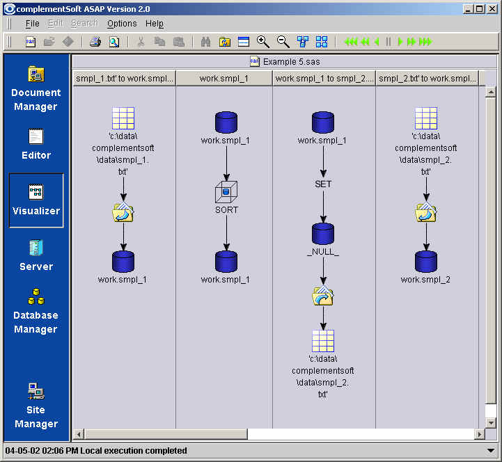502x462 pixels.
Task: Open the Database Manager
Action: click(36, 310)
